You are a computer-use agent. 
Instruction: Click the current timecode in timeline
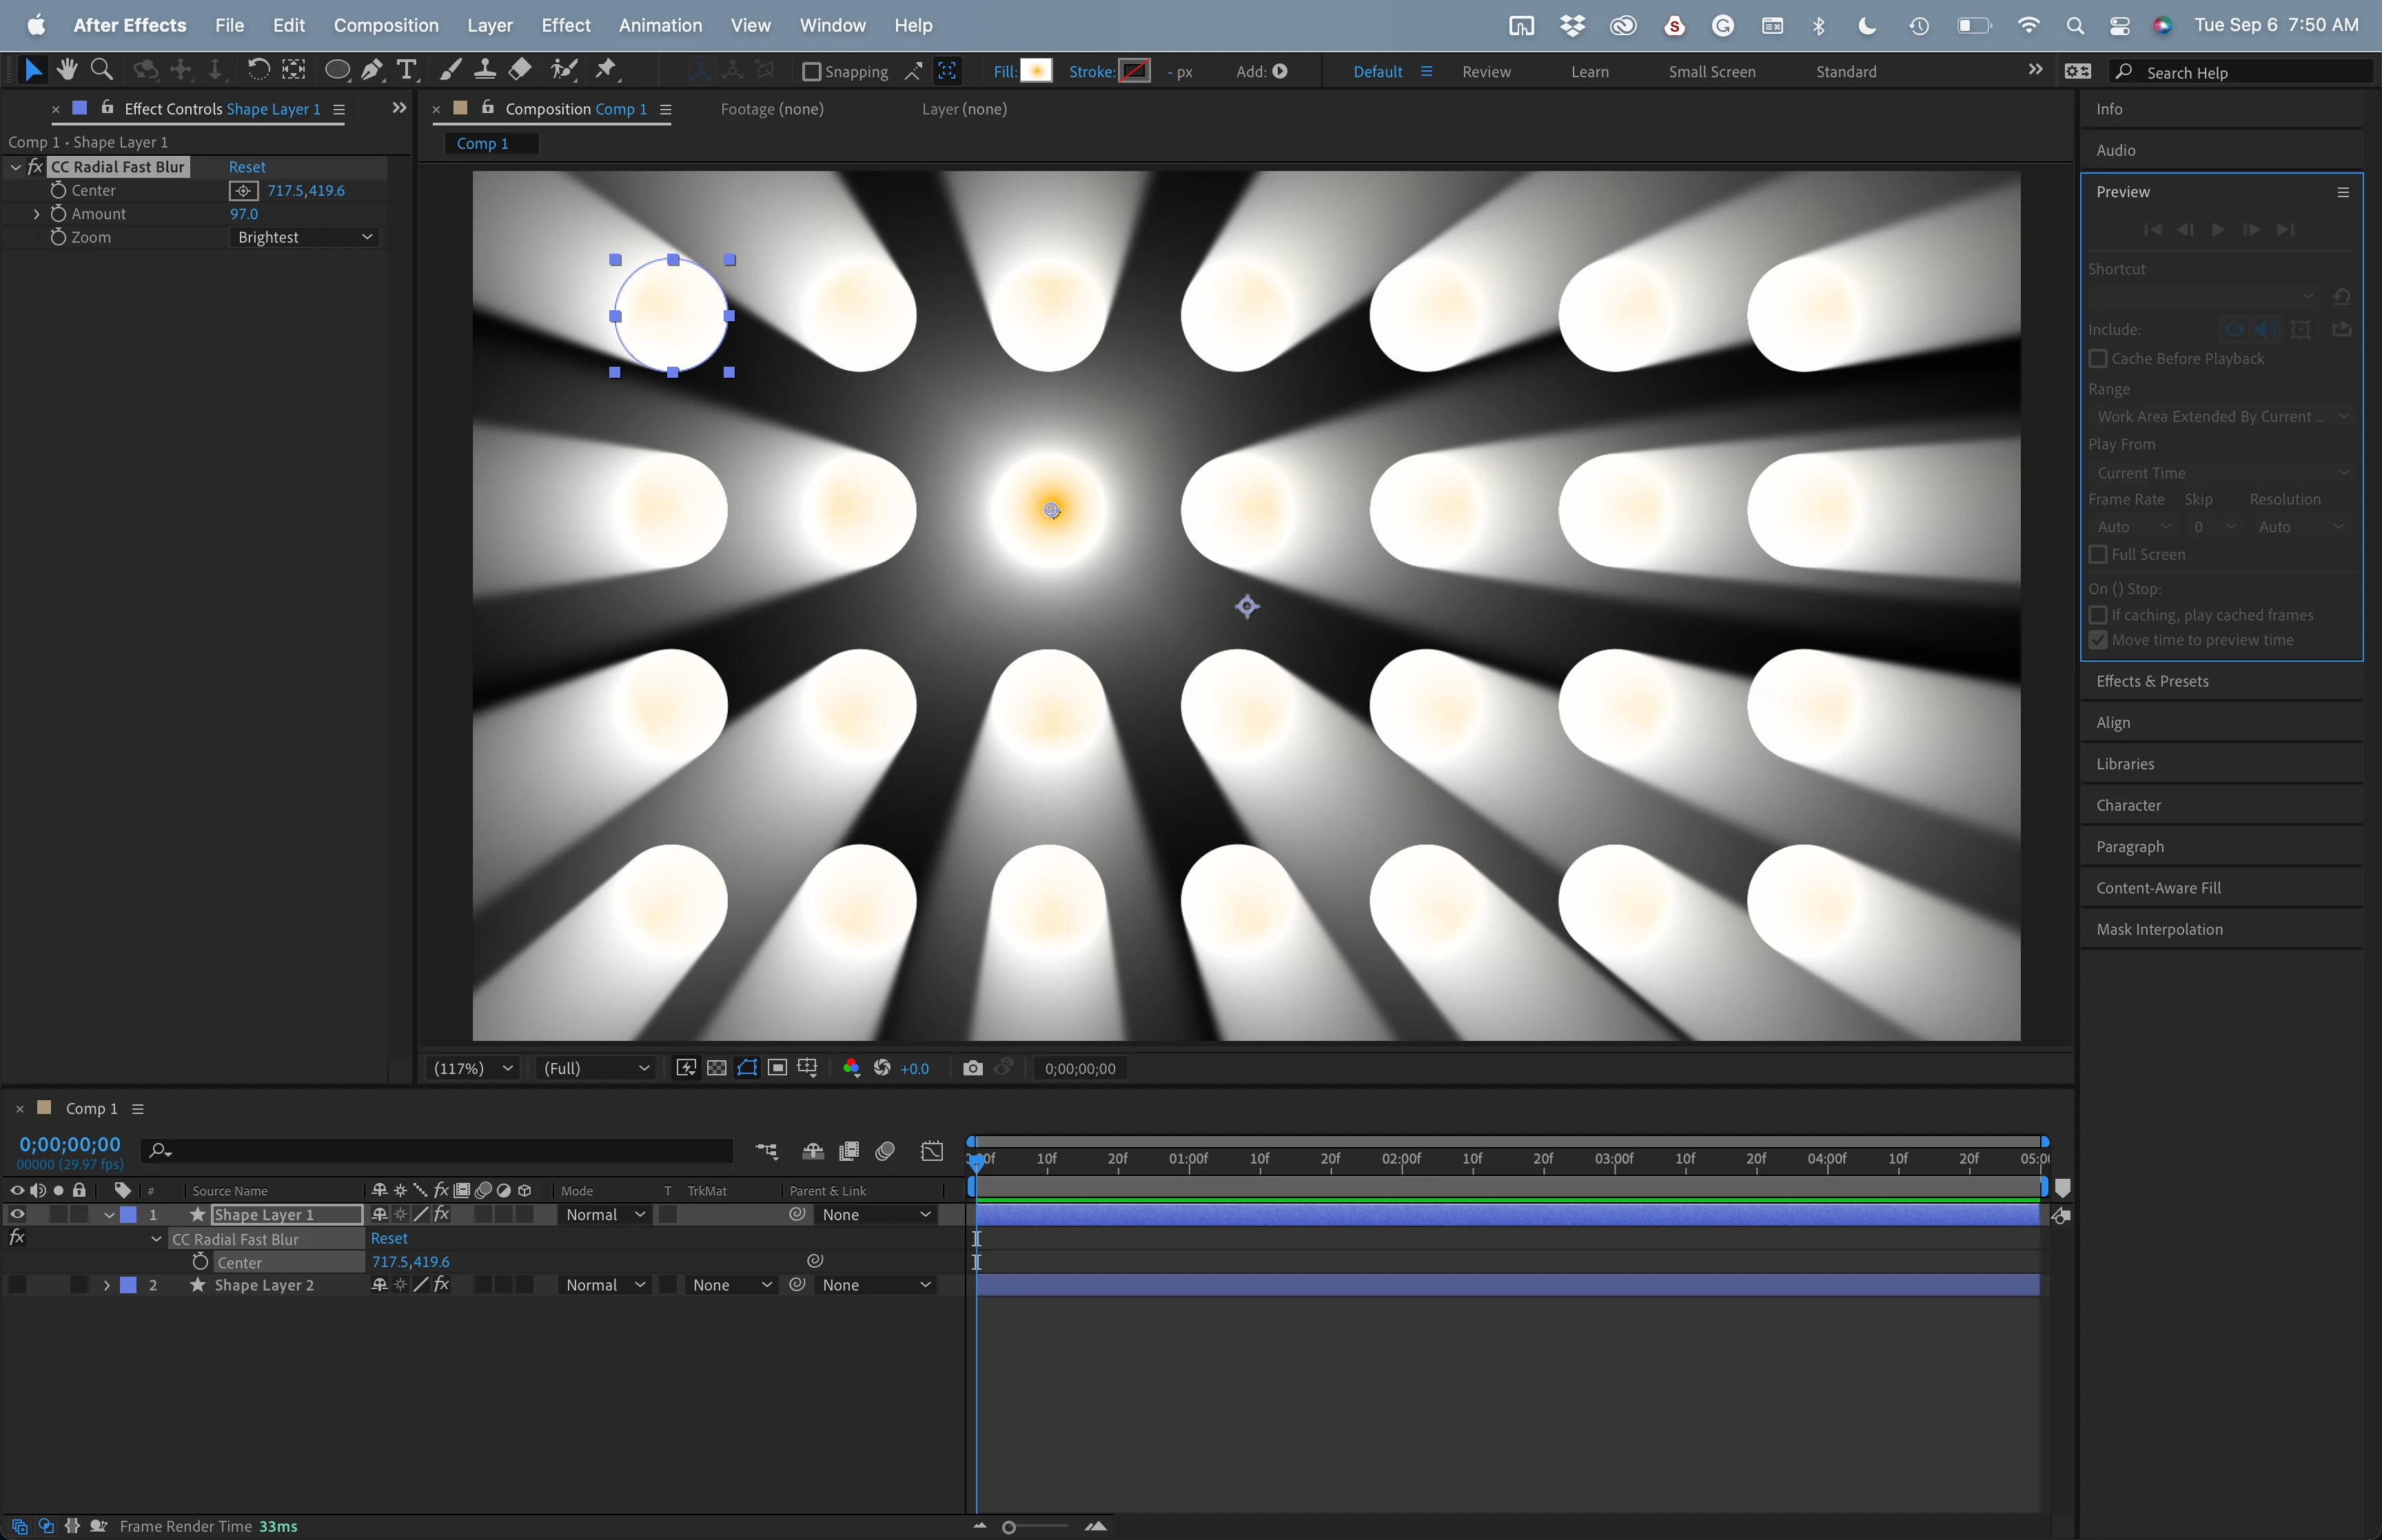tap(70, 1144)
